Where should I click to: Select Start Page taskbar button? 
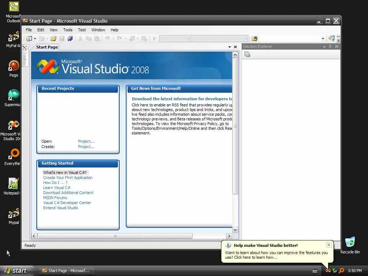[x=66, y=271]
